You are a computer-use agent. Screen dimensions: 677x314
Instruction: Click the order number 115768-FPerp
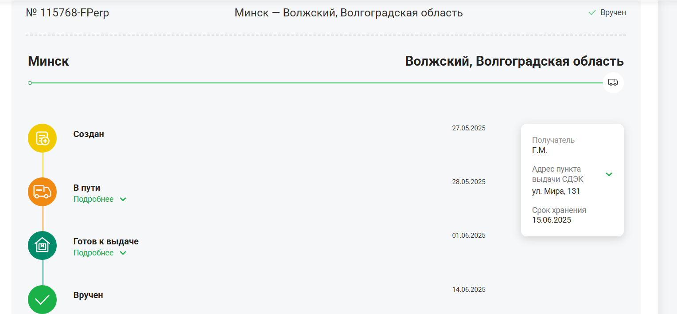pyautogui.click(x=67, y=13)
